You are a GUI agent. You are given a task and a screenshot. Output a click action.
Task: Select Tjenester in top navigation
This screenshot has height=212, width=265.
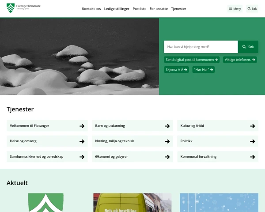(x=178, y=9)
